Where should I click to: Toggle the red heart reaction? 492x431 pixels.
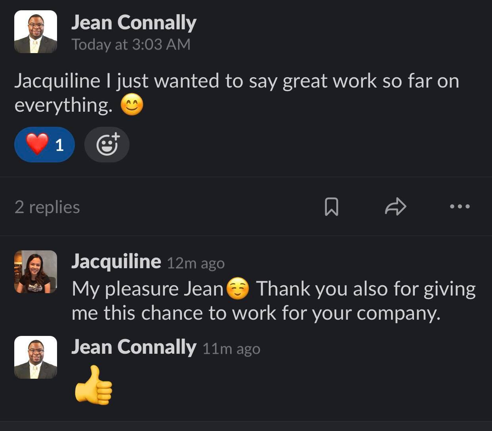point(44,145)
